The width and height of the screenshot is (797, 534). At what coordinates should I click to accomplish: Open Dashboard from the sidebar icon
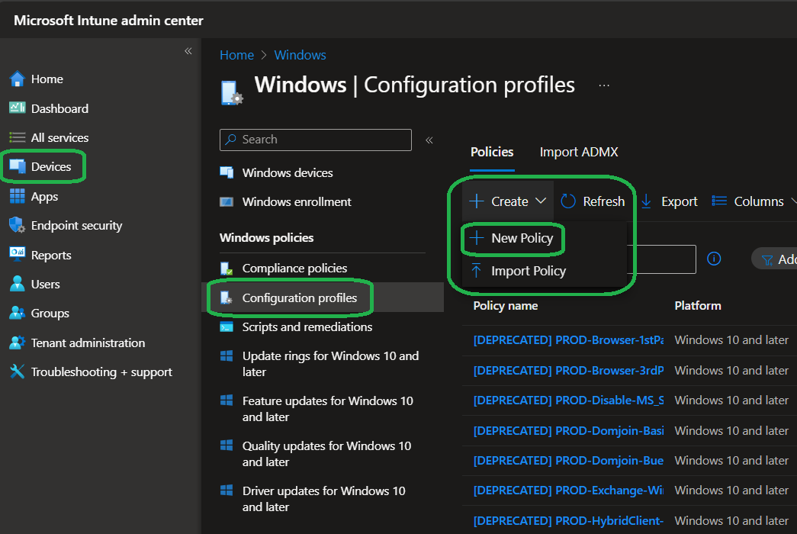click(x=17, y=108)
